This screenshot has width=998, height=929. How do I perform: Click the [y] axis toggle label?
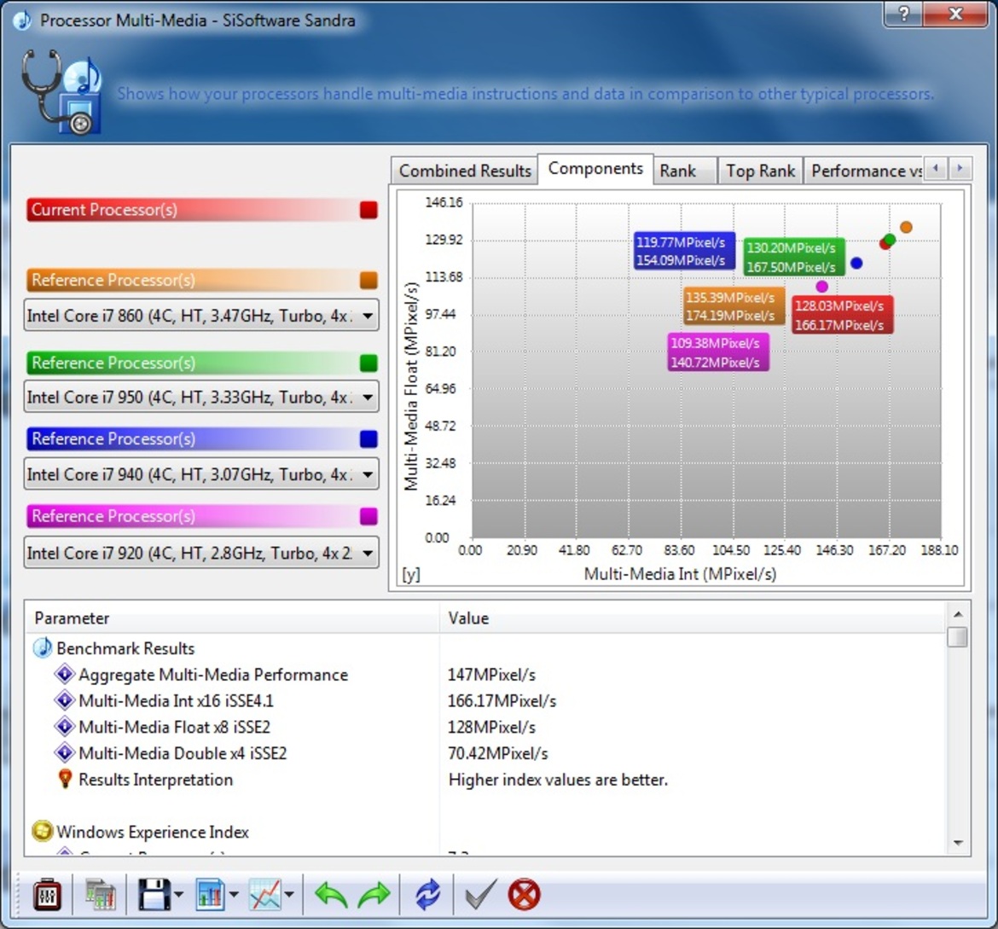[410, 574]
